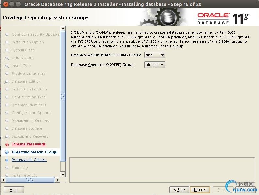Open the OSDBA group dropdown showing dba
Image resolution: width=259 pixels, height=195 pixels.
click(154, 55)
